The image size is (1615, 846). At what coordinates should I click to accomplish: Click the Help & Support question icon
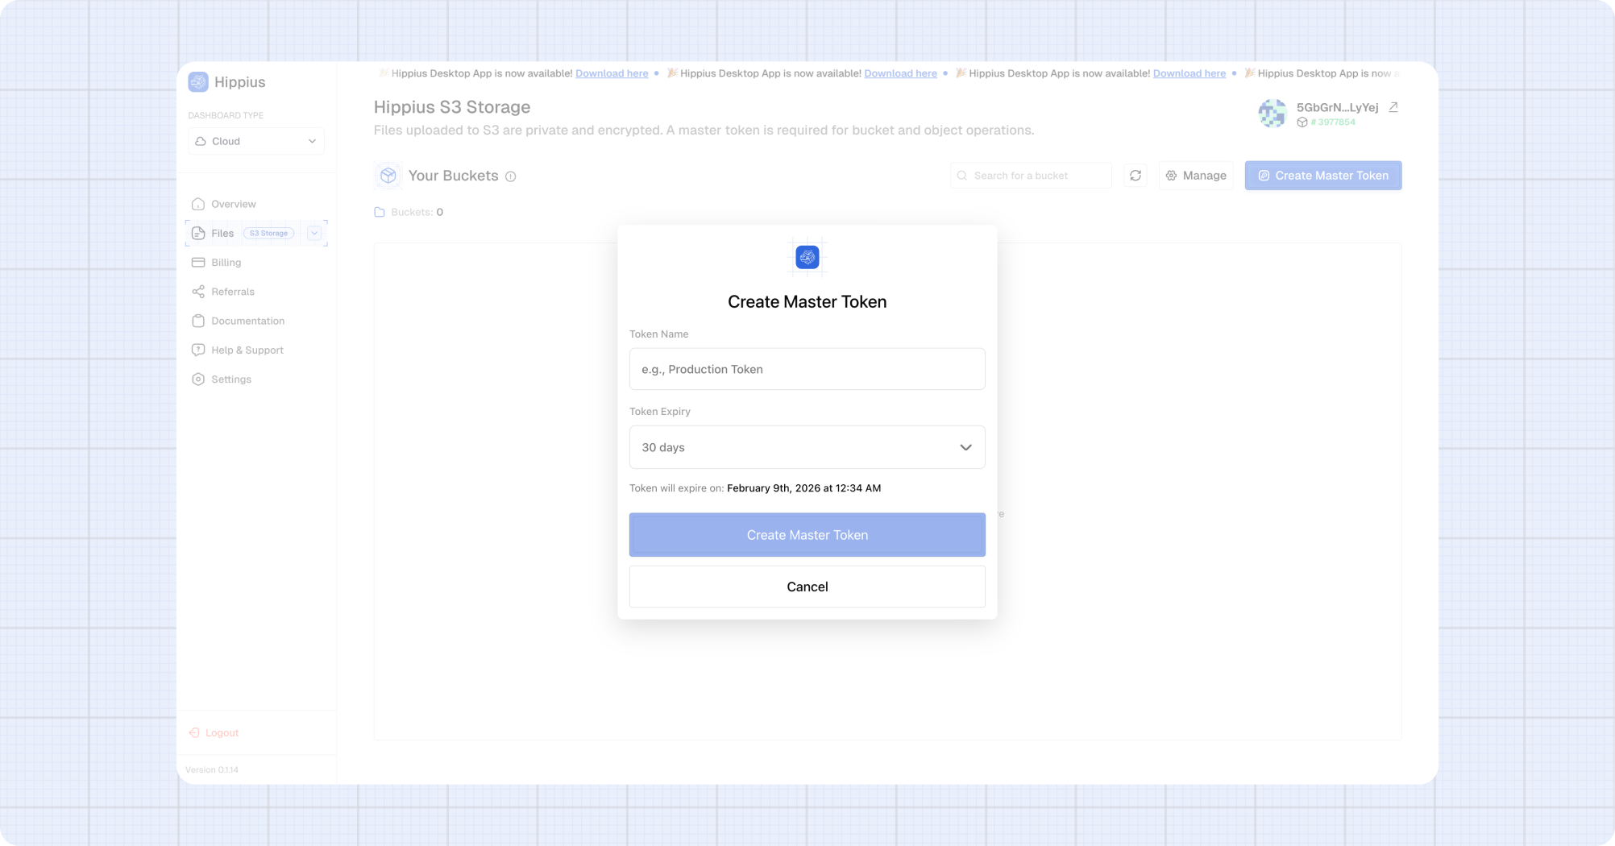point(198,349)
